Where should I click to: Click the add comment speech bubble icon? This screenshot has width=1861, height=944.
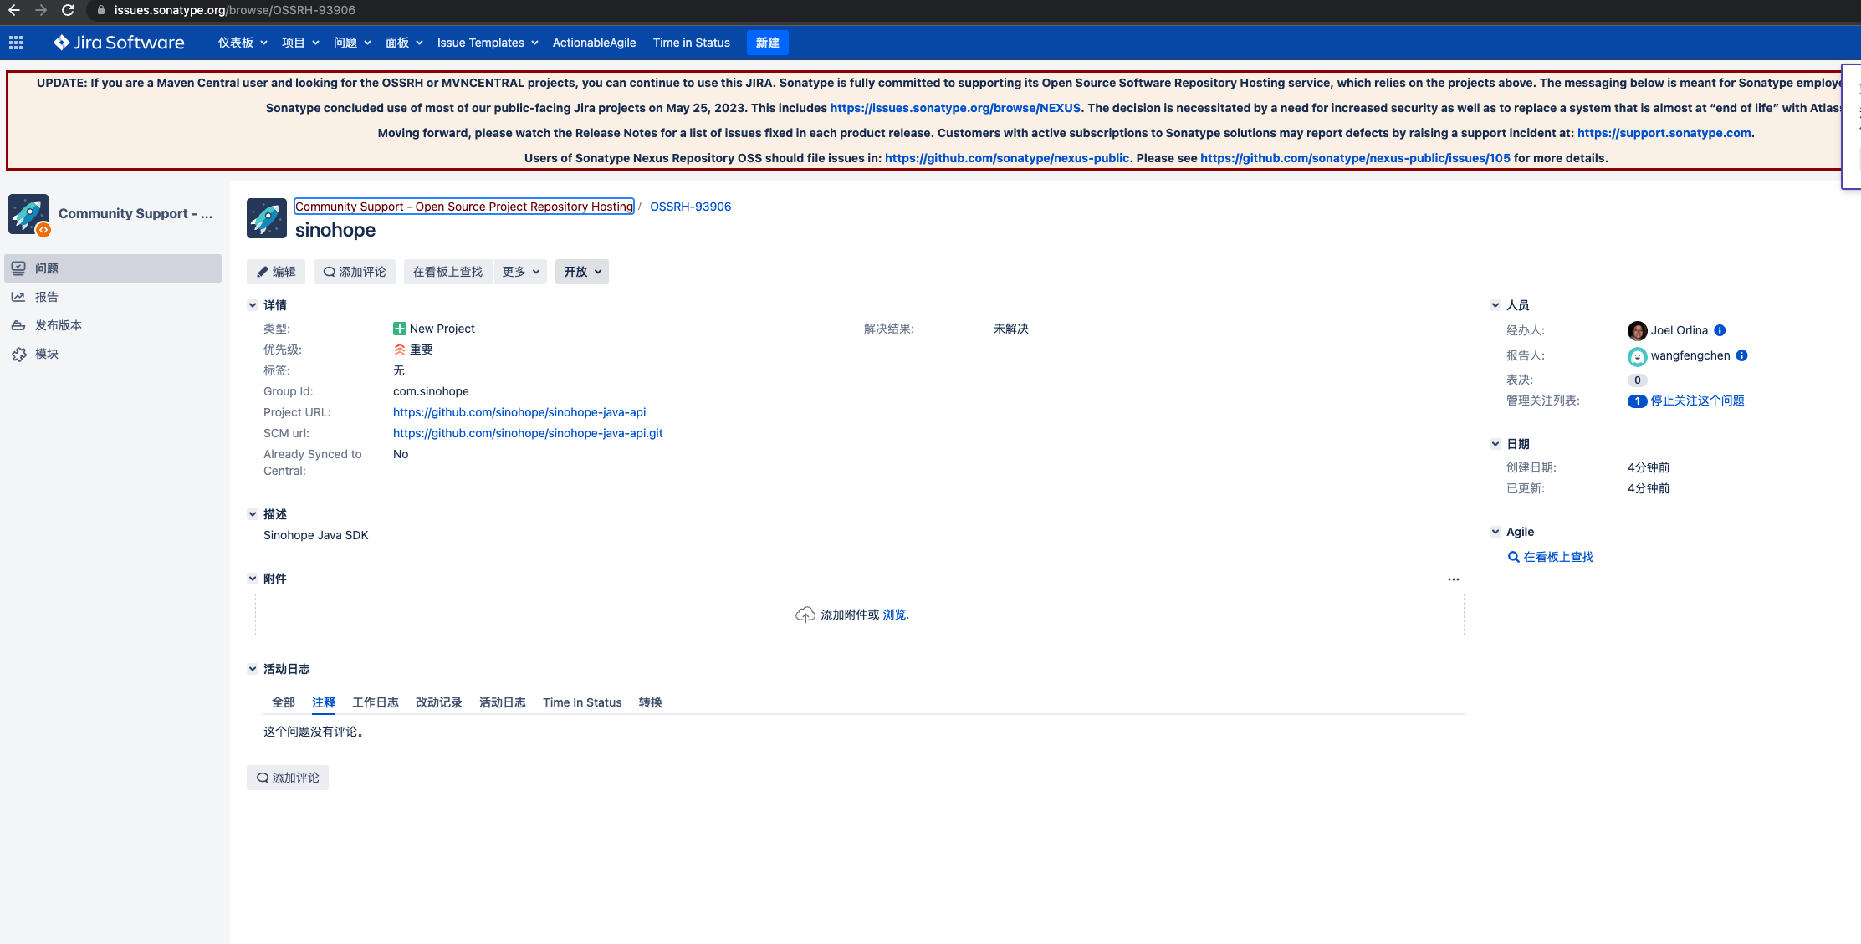[x=327, y=272]
